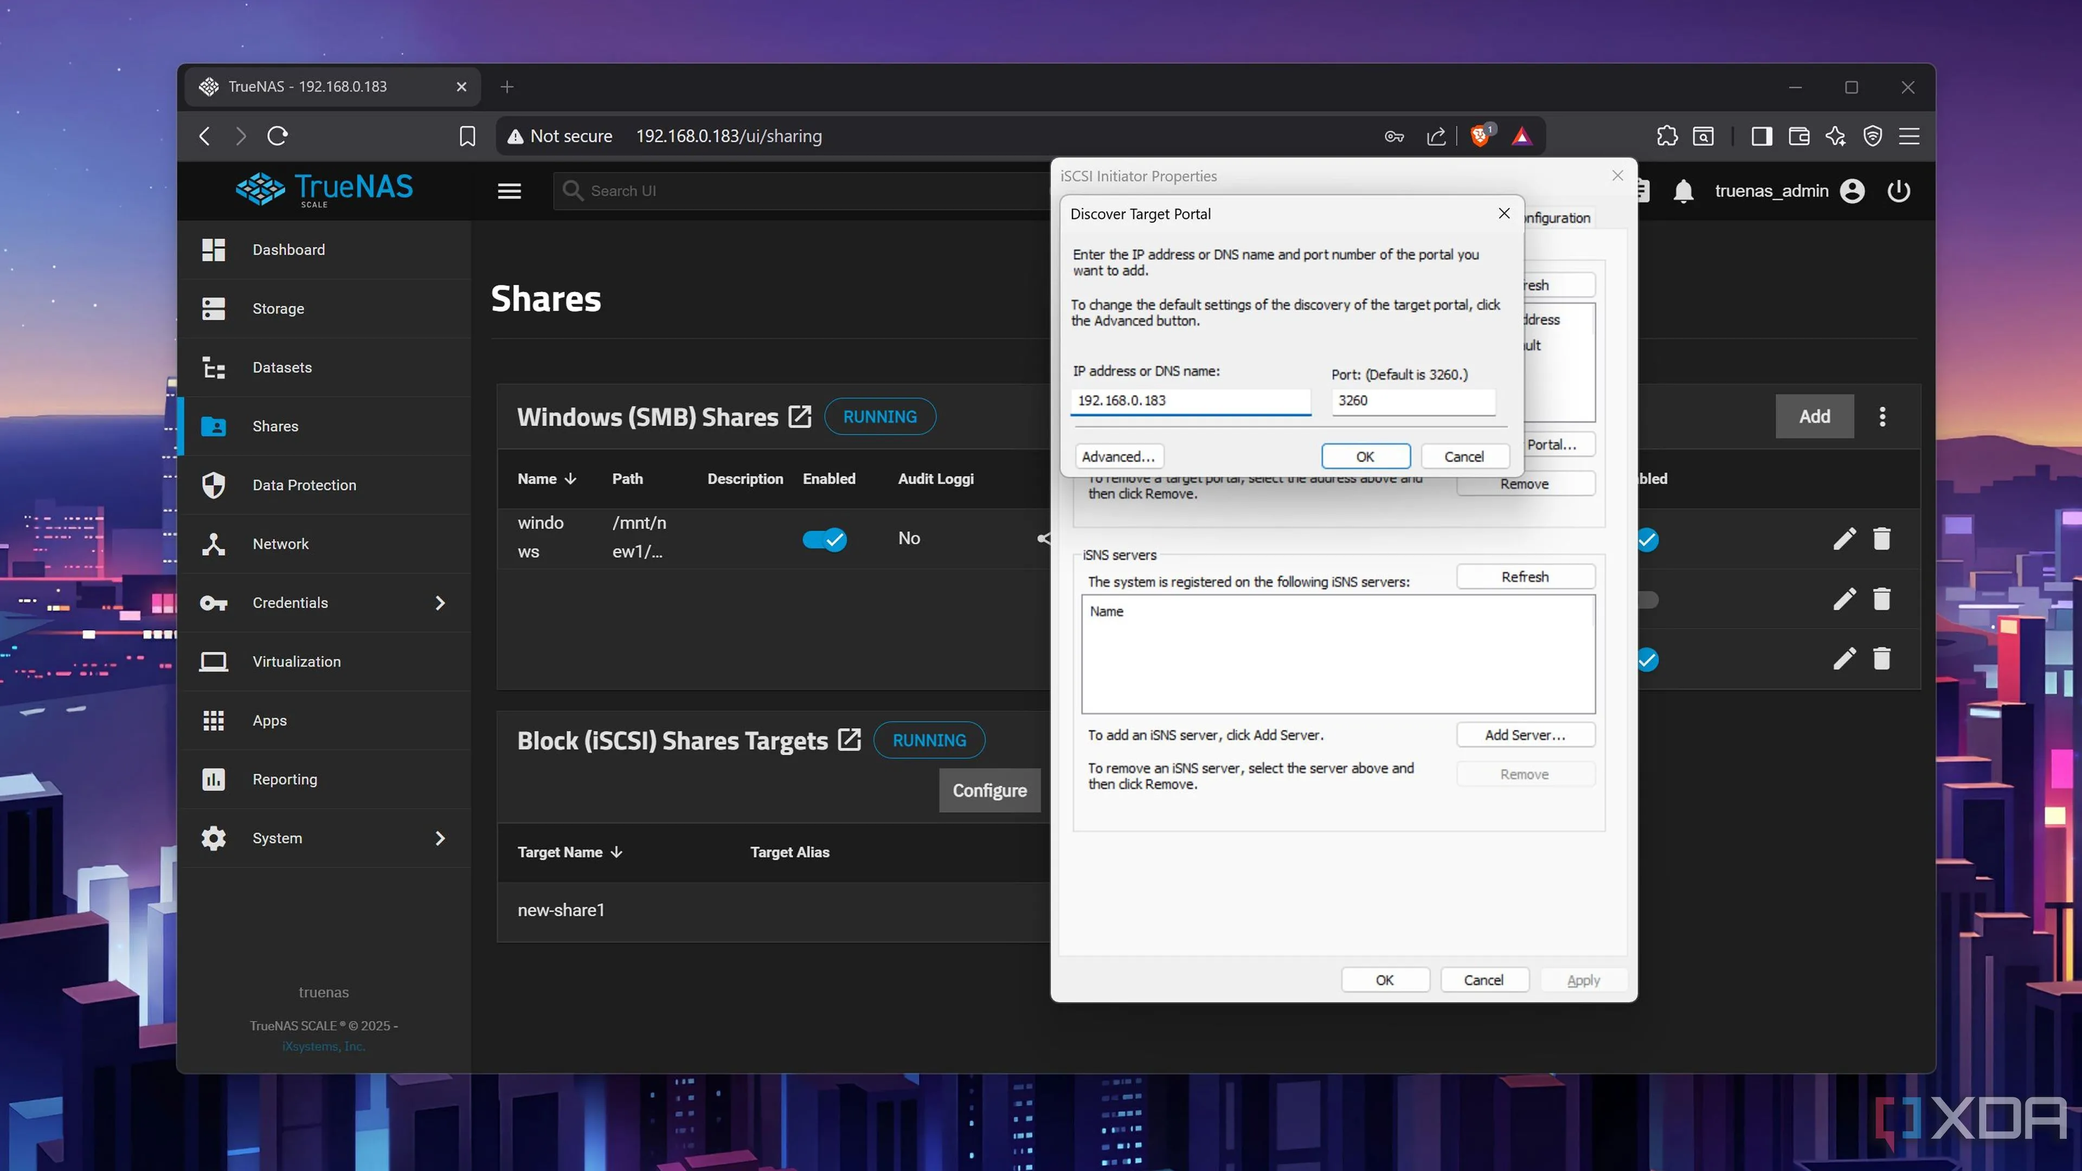Click the delete trash icon in the third share row
The width and height of the screenshot is (2082, 1171).
tap(1881, 659)
